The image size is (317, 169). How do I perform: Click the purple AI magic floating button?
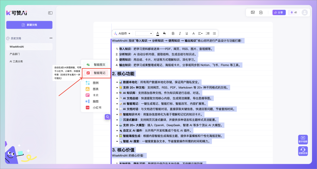coord(107,117)
